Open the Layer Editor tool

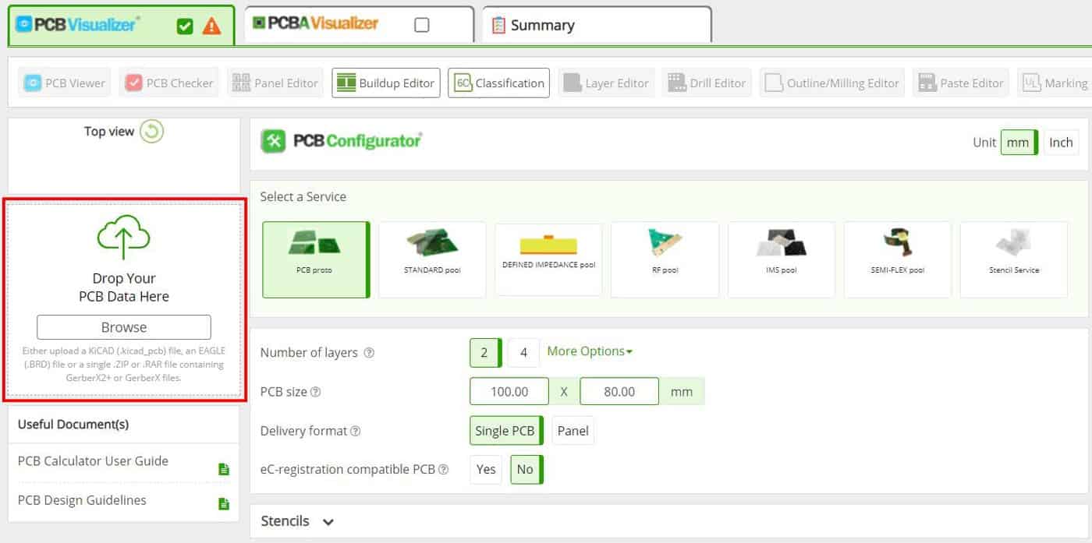606,83
